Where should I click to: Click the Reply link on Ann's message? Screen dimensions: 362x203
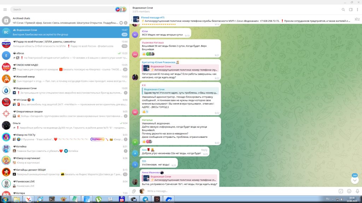click(204, 150)
